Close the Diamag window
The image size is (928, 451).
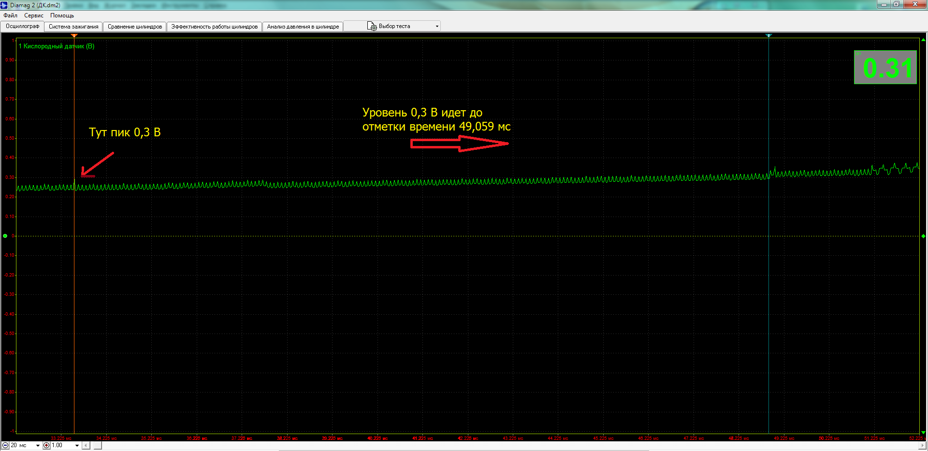pyautogui.click(x=914, y=4)
